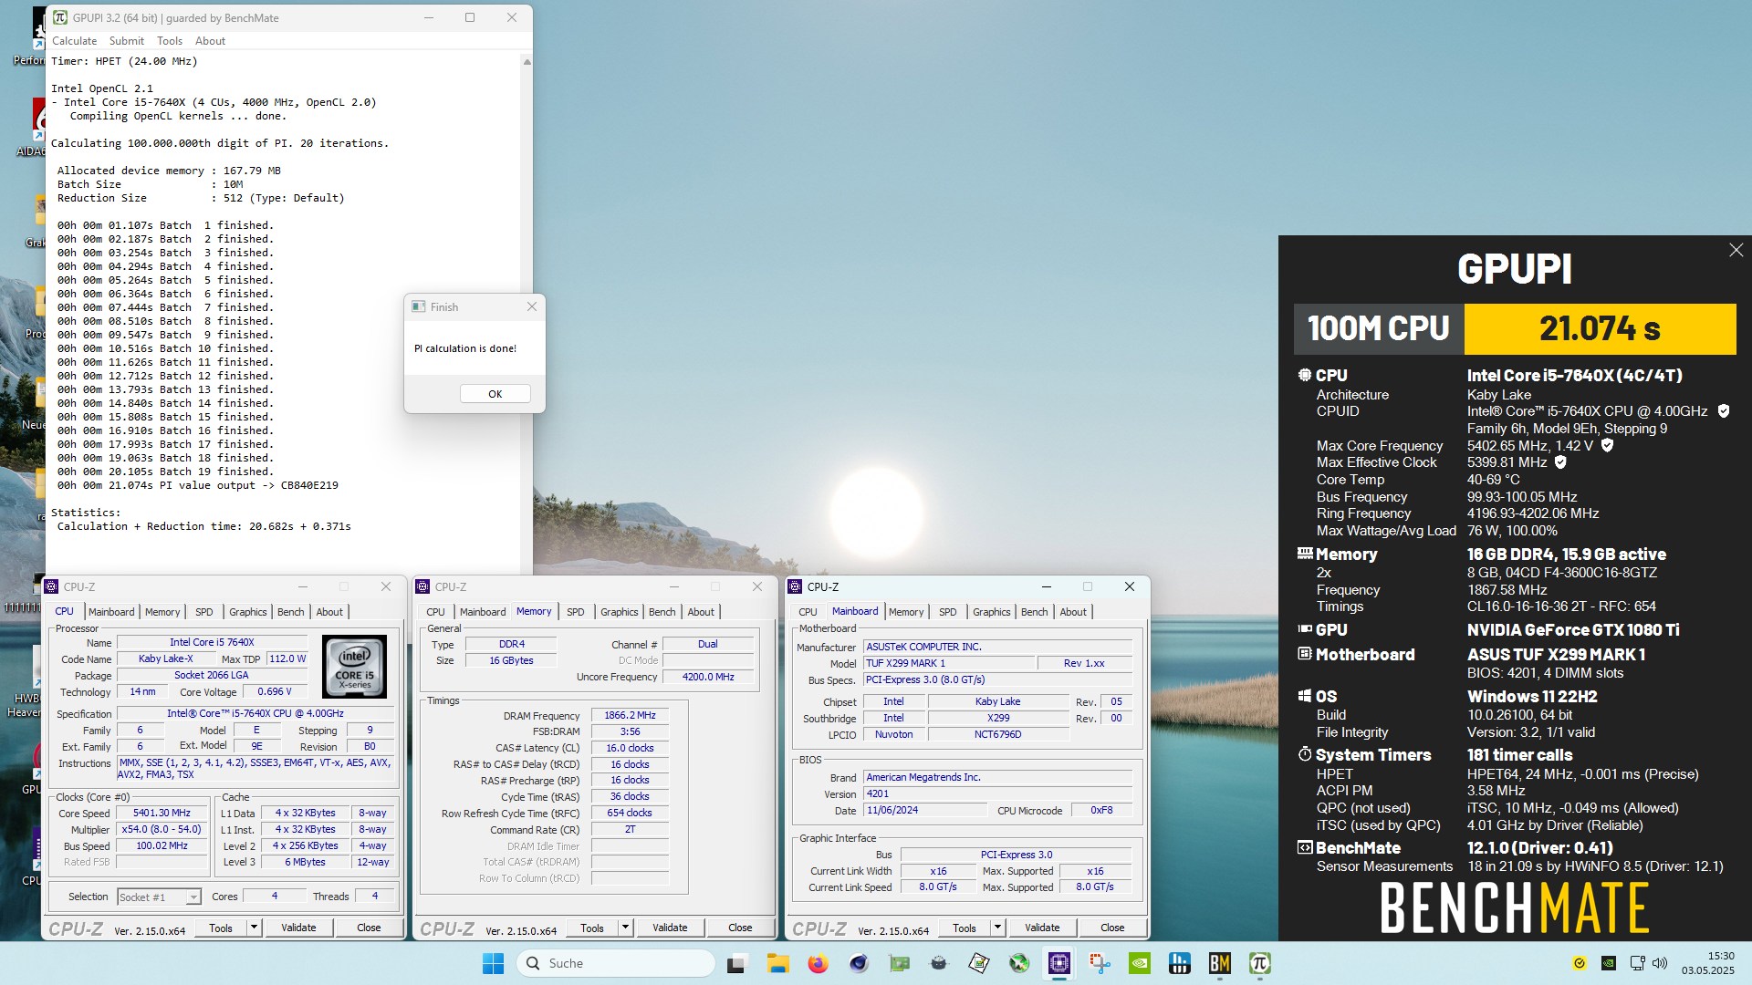Switch to BenchMate via BM taskbar icon

(x=1220, y=963)
